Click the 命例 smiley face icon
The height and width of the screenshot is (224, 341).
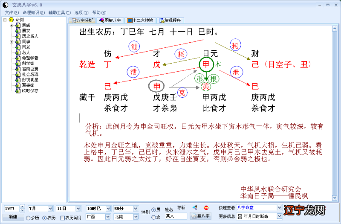[x=11, y=20]
